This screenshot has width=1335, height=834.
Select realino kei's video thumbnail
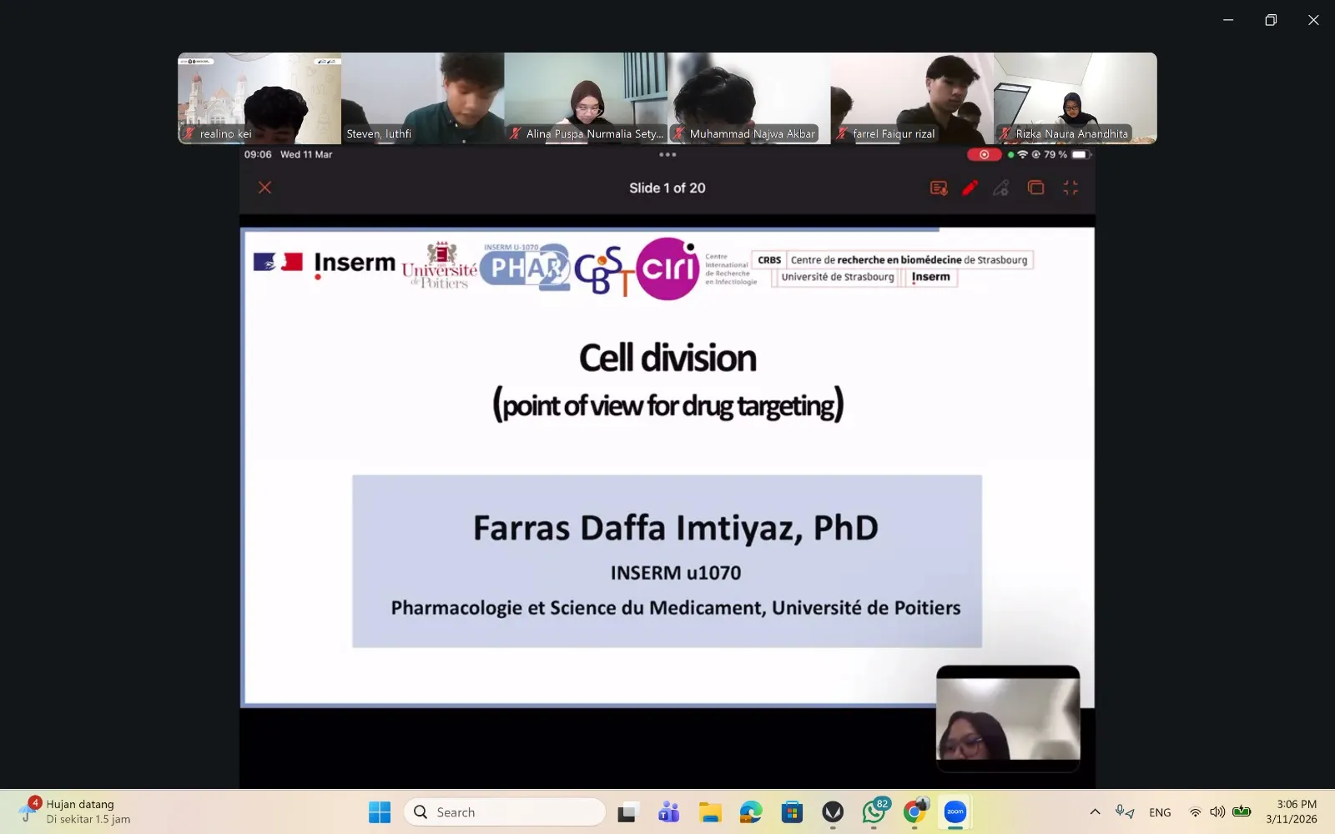(x=259, y=98)
